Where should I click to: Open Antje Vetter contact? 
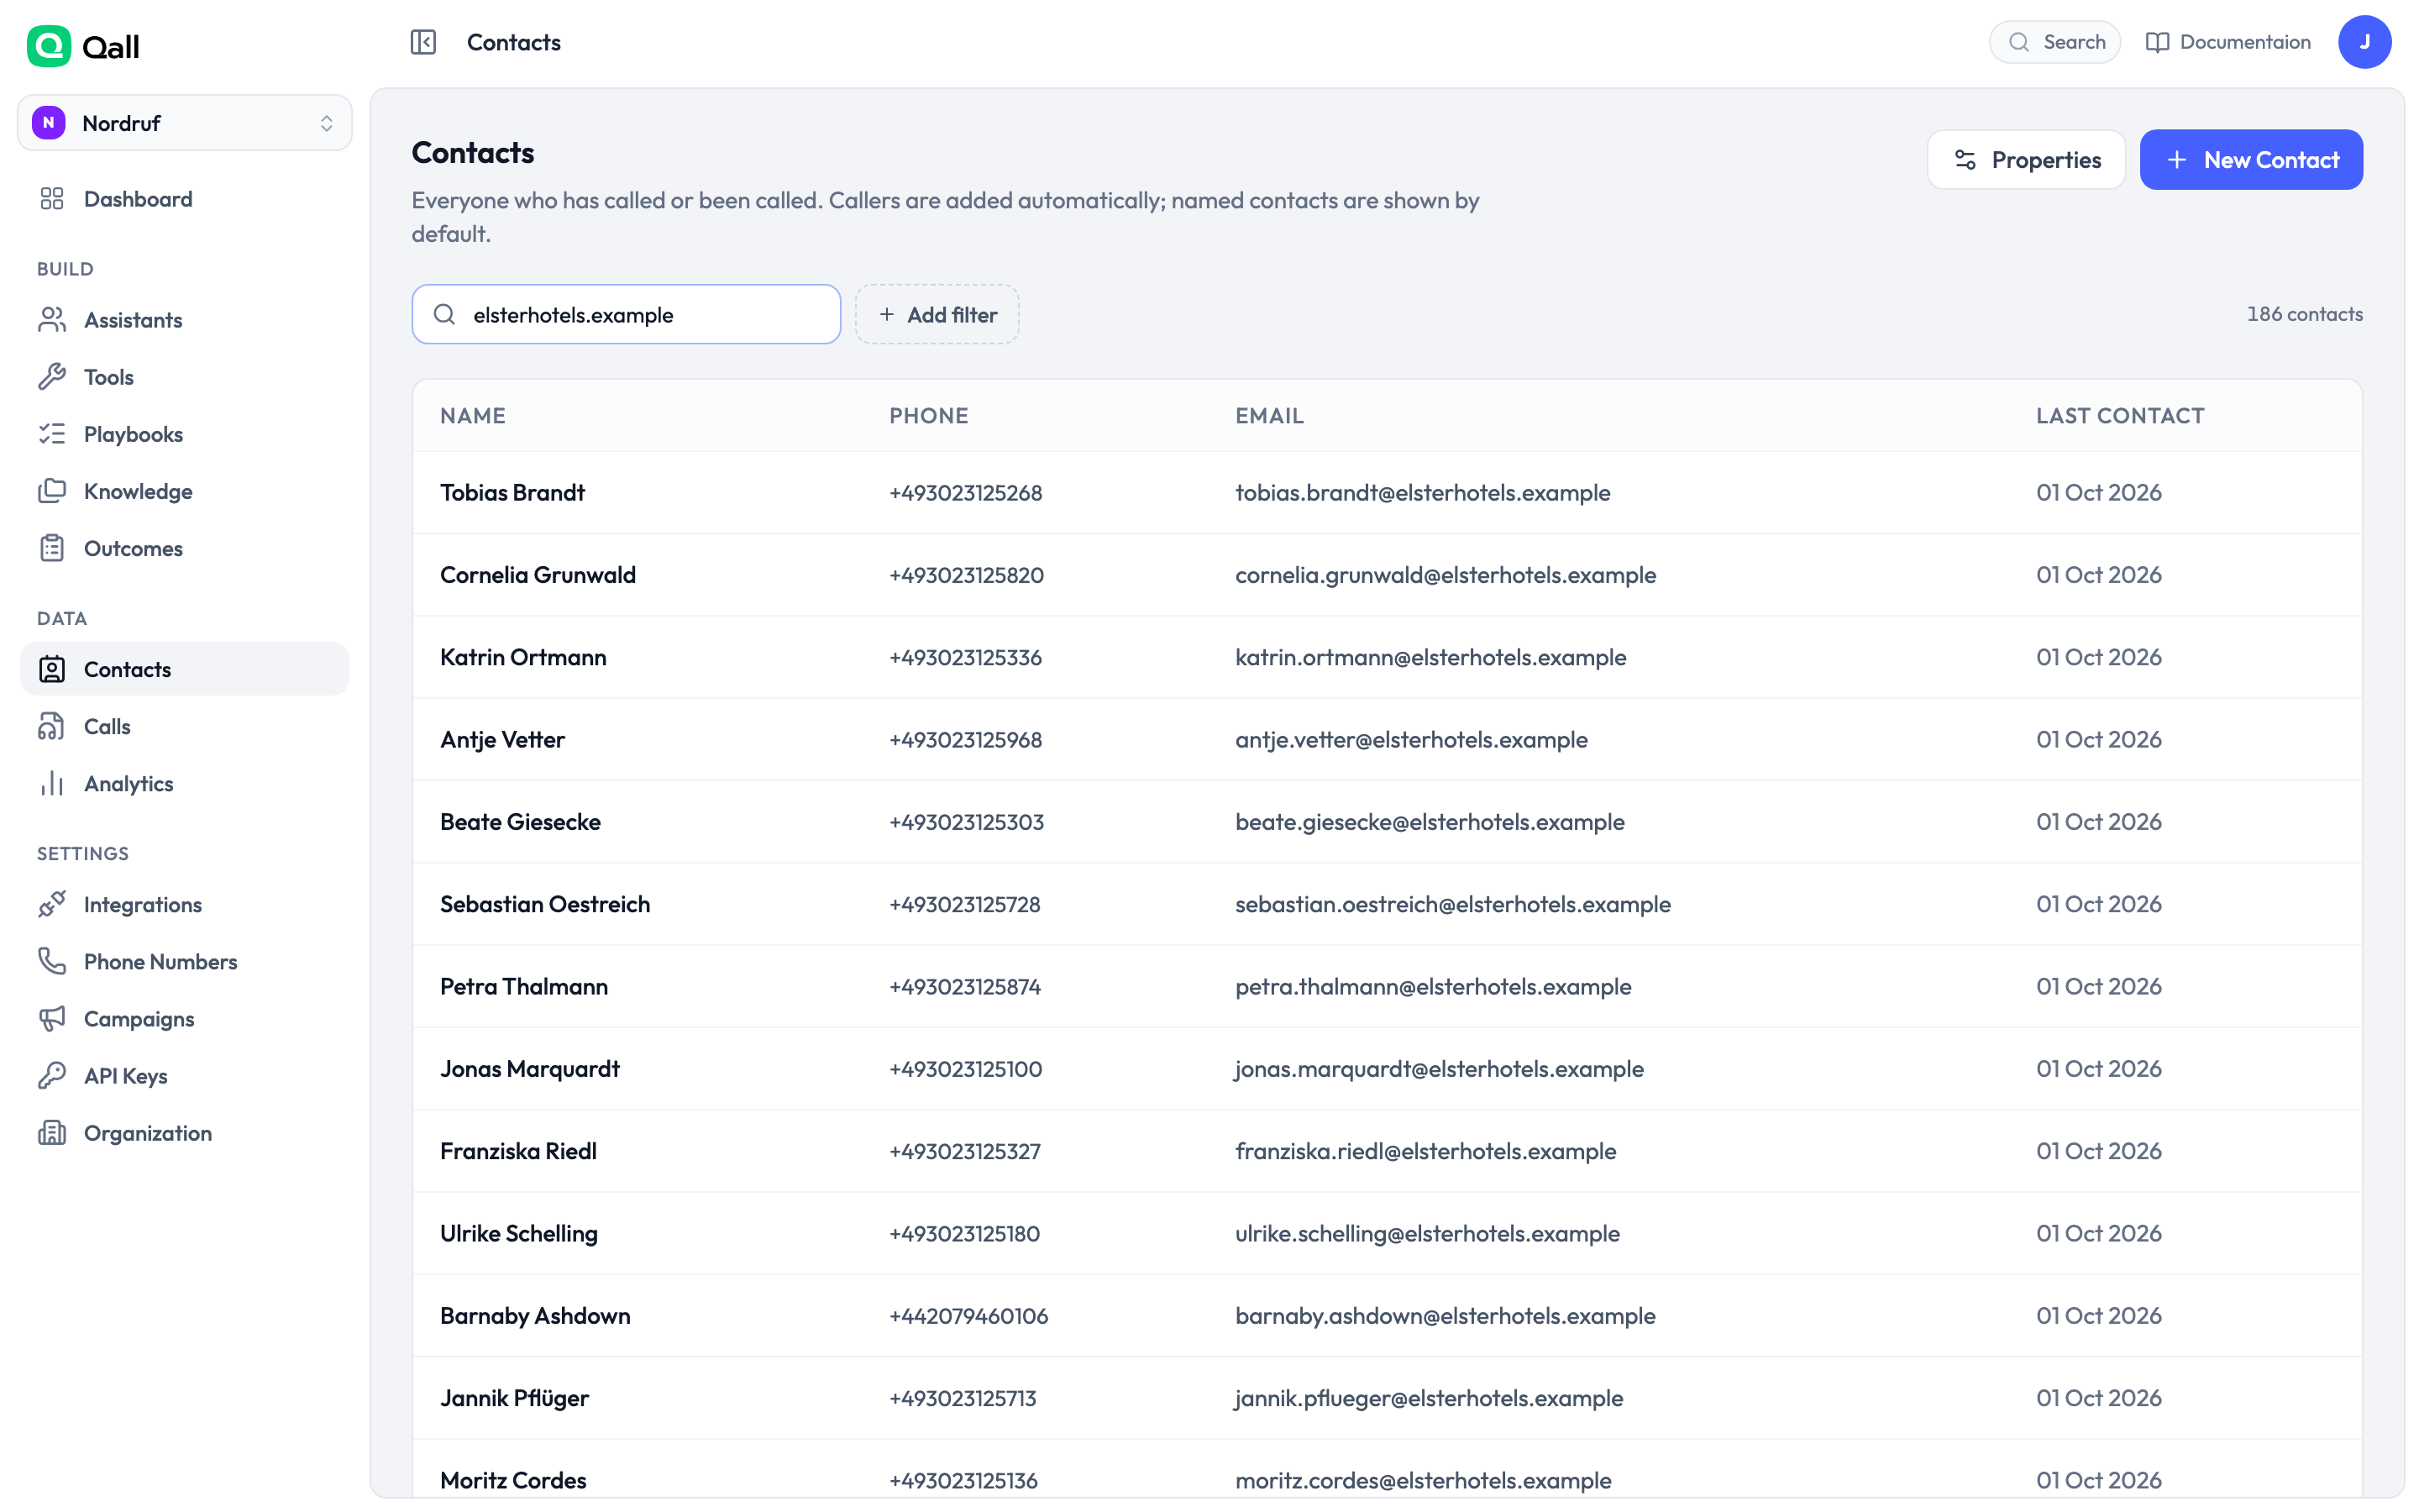tap(1388, 739)
